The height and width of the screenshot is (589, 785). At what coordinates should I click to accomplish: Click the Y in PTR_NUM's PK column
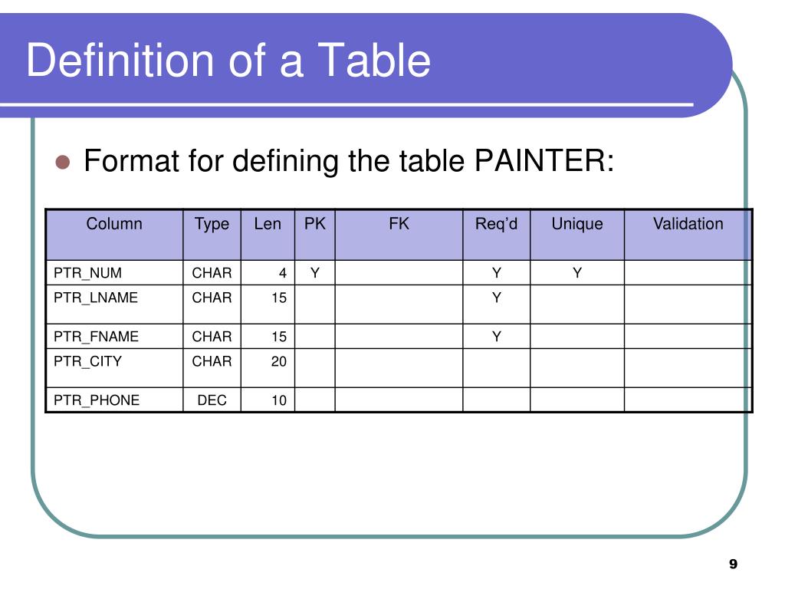[315, 273]
